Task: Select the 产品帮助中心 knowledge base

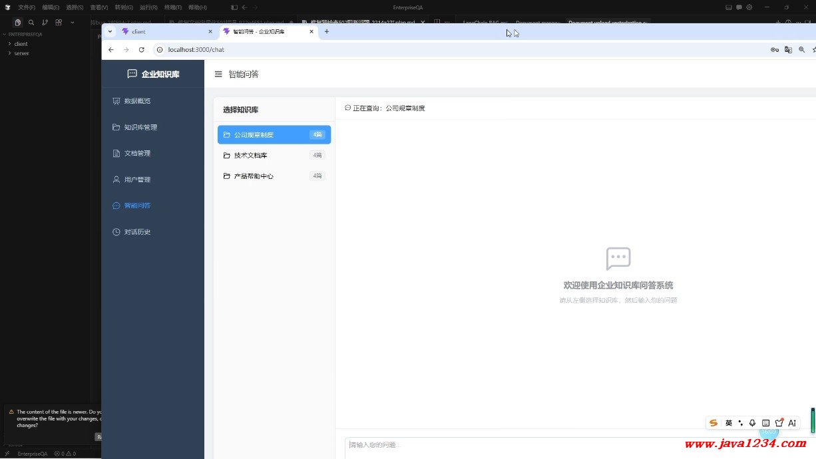Action: [254, 176]
